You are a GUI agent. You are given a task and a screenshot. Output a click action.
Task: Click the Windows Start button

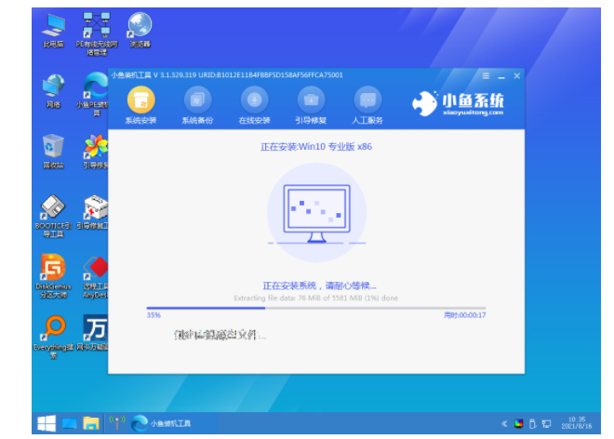point(45,423)
